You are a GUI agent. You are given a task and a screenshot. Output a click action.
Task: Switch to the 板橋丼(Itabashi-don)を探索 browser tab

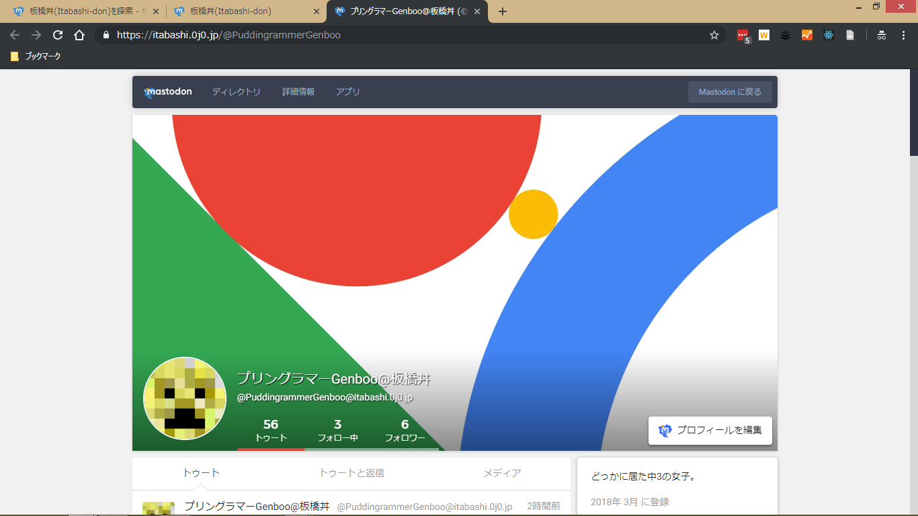[82, 11]
